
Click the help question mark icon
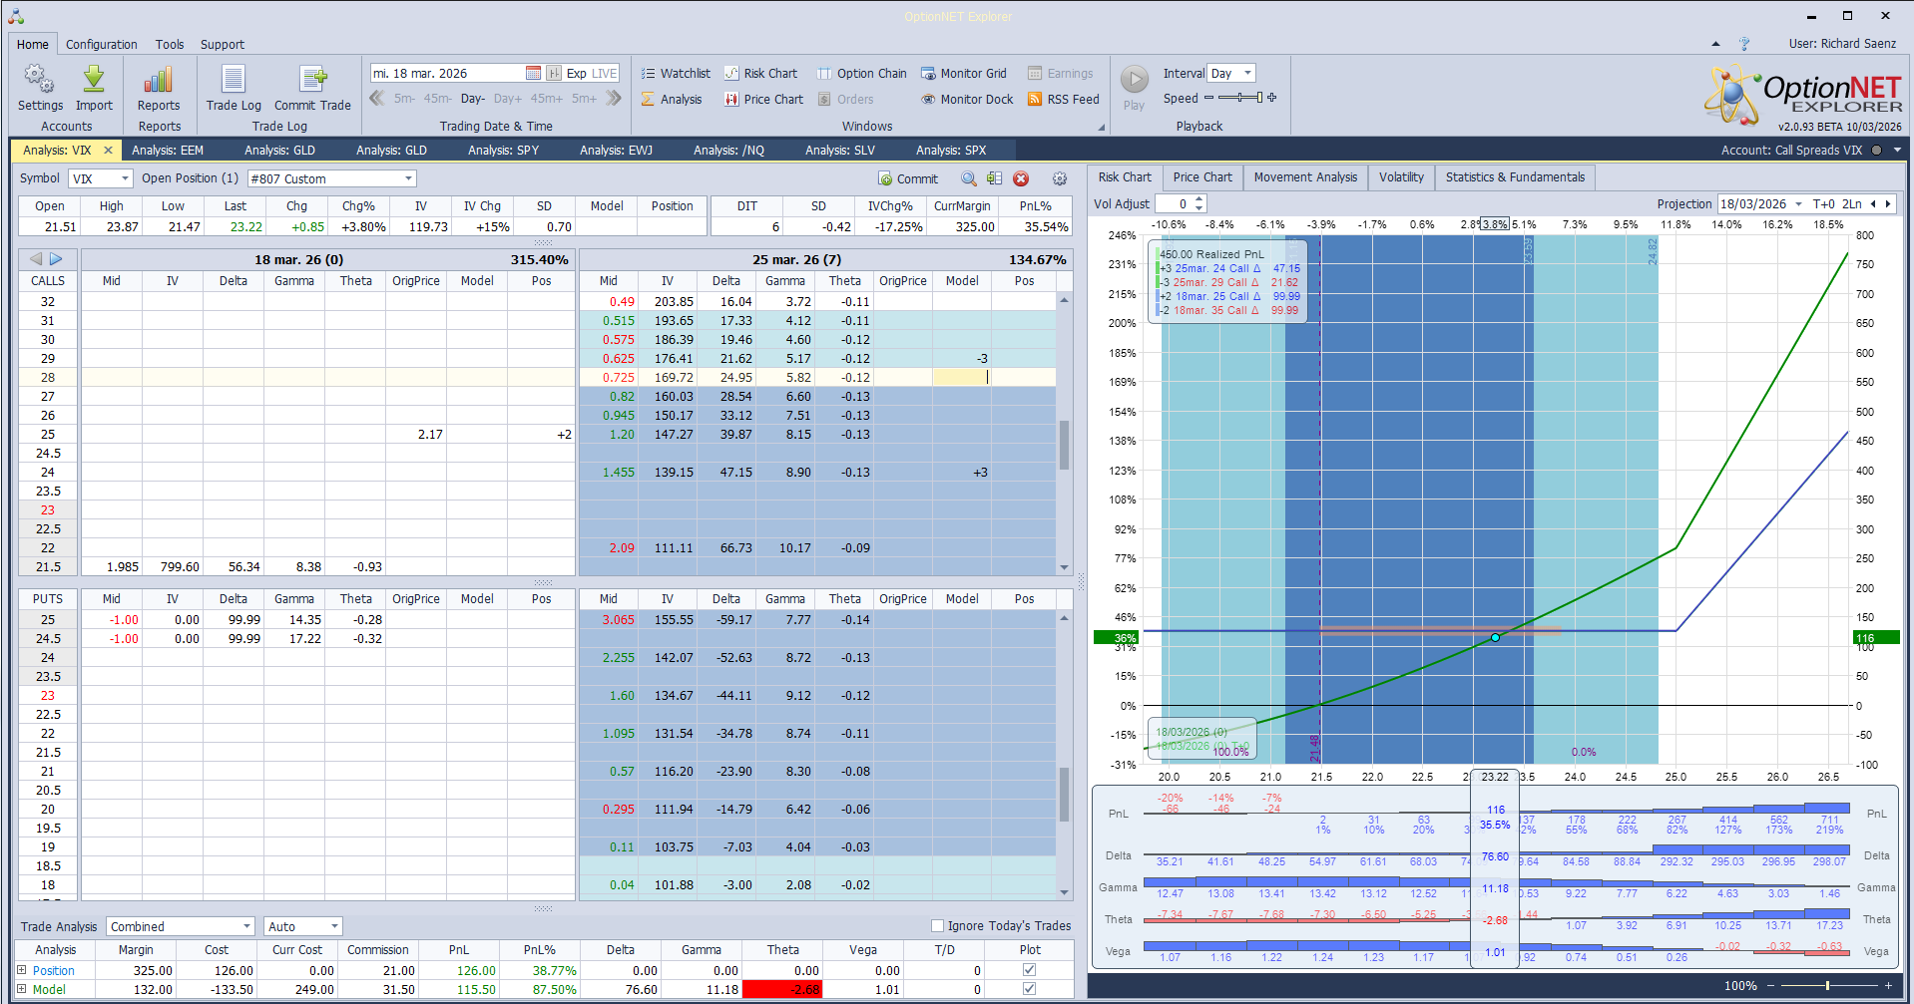pos(1744,44)
